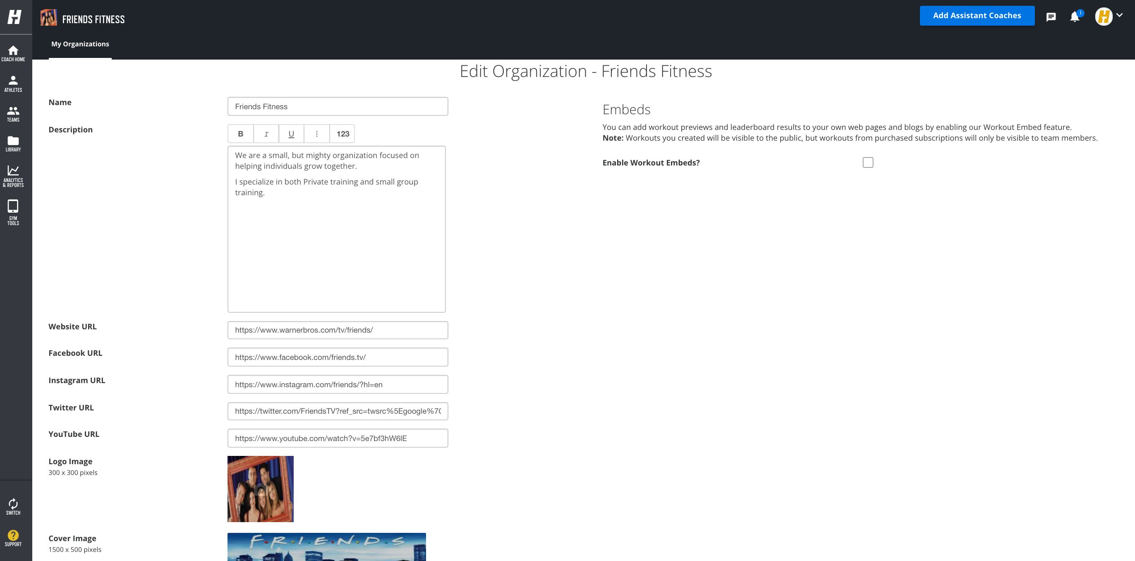Screen dimensions: 1135x561
Task: Click the "Edit Organization - Friends Fitness" heading
Action: (x=586, y=72)
